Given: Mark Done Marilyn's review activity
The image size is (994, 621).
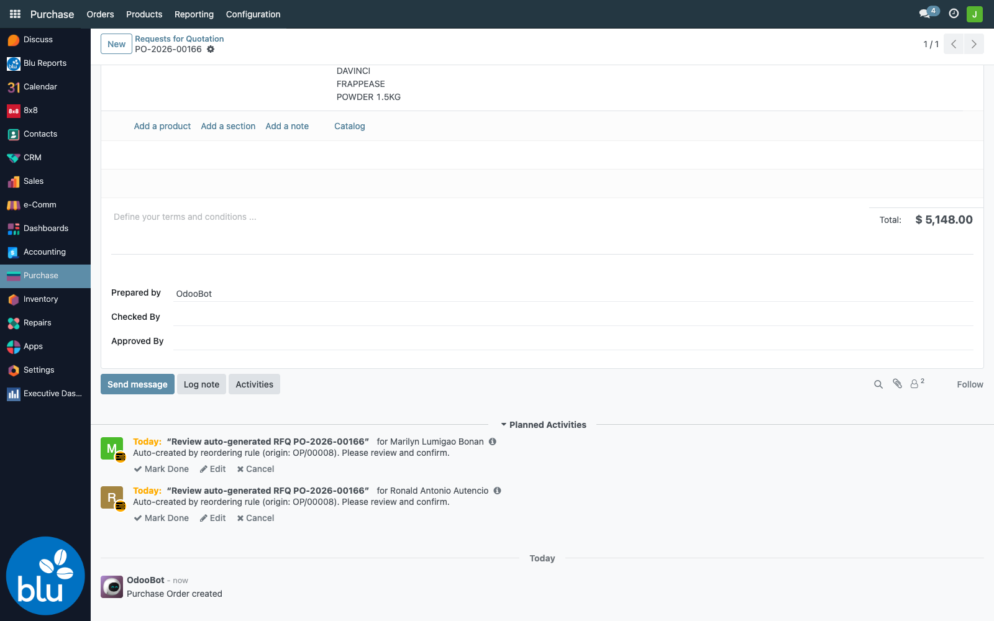Looking at the screenshot, I should click(162, 469).
